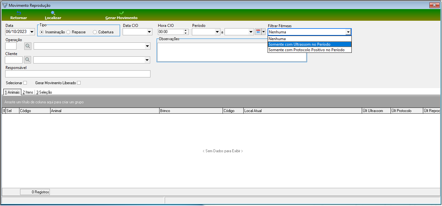442x206 pixels.
Task: Switch to the 2 Itens tab
Action: click(x=28, y=92)
